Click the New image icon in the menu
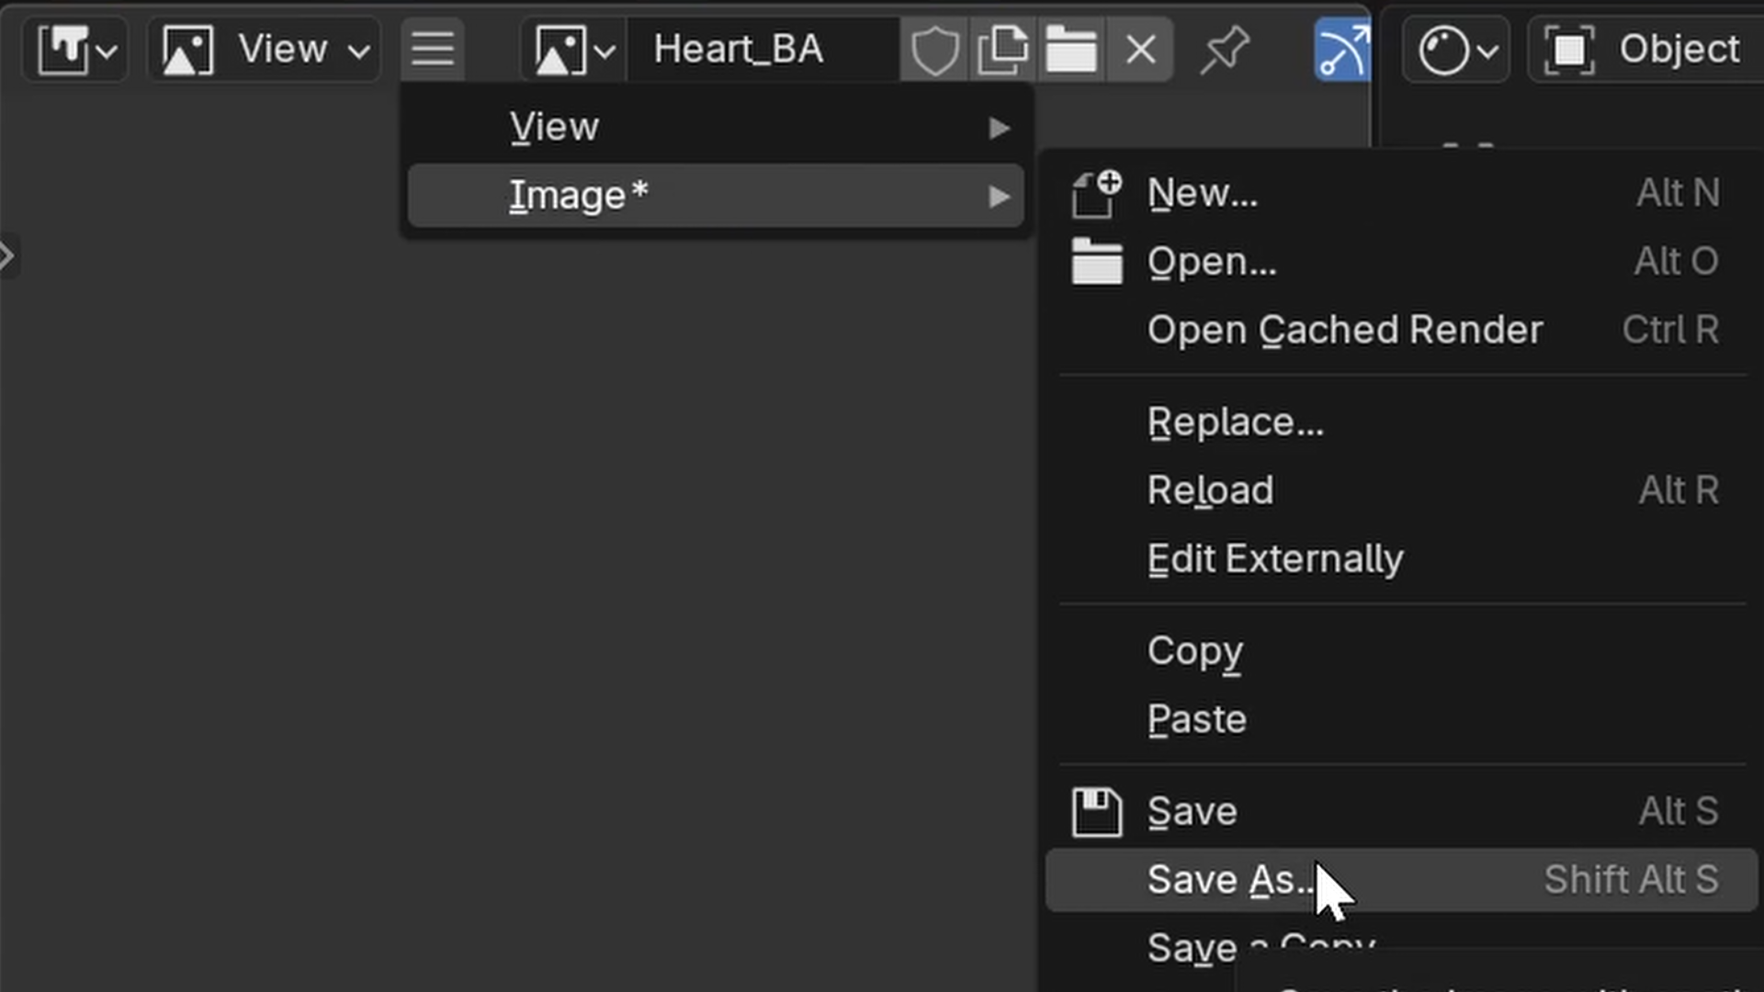The width and height of the screenshot is (1764, 992). [x=1095, y=193]
